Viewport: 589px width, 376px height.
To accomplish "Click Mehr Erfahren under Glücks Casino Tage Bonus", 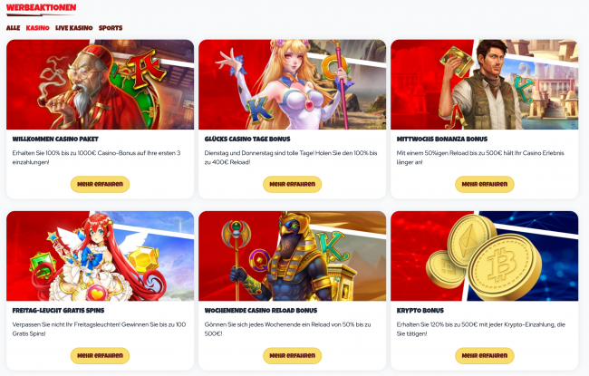I will coord(293,185).
